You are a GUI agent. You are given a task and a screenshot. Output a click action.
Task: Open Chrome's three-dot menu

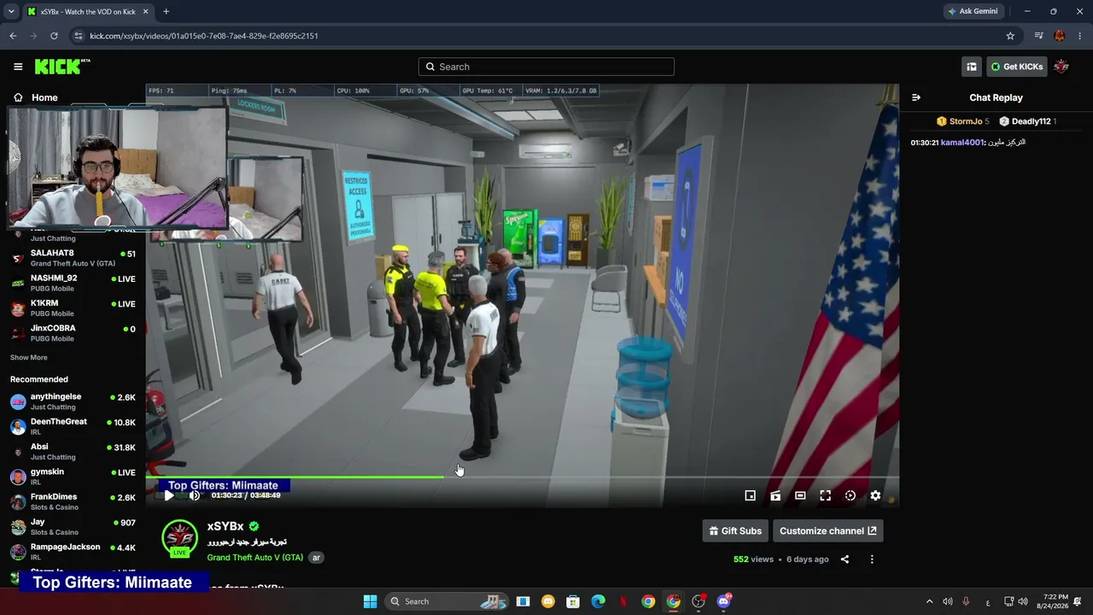point(1080,36)
